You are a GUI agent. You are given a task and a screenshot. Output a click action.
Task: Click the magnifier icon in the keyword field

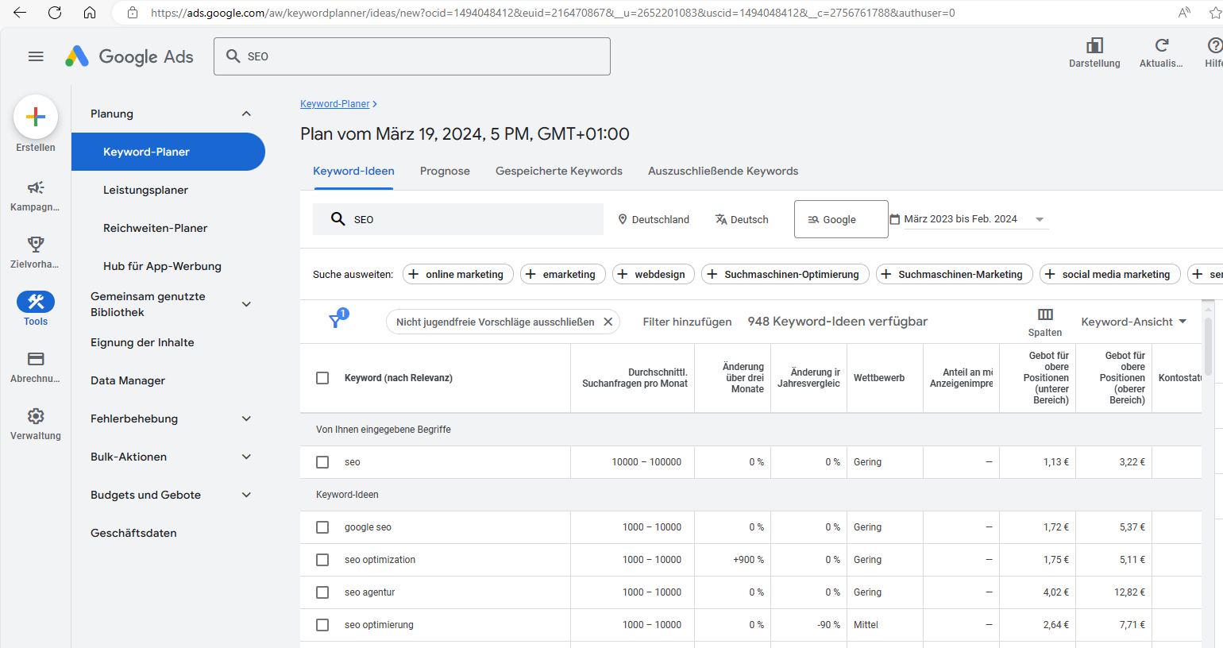(x=338, y=219)
